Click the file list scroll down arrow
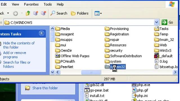Viewport: 180px width, 101px height. [x=52, y=72]
